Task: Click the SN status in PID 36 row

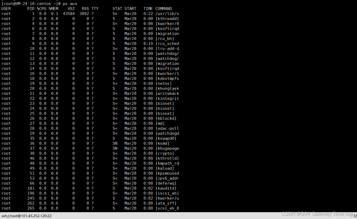Action: click(115, 143)
